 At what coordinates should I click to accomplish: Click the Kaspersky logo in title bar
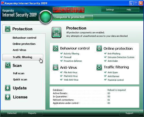[x=3, y=3]
